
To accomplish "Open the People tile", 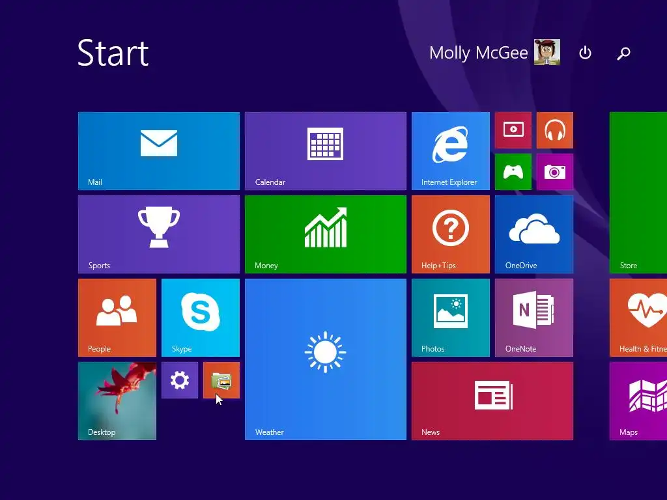I will pyautogui.click(x=117, y=318).
